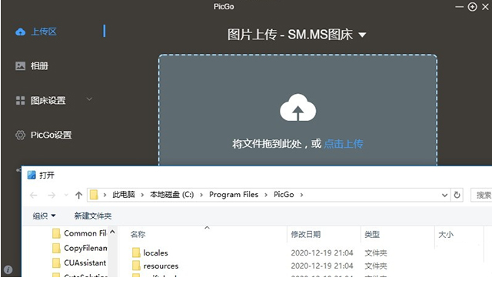Viewport: 492px width, 291px height.
Task: Select PicGo in the breadcrumb path
Action: (284, 195)
